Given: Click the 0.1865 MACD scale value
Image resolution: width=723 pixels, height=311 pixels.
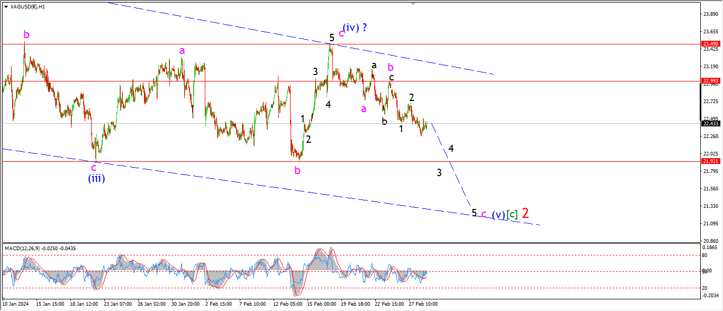Looking at the screenshot, I should click(710, 247).
